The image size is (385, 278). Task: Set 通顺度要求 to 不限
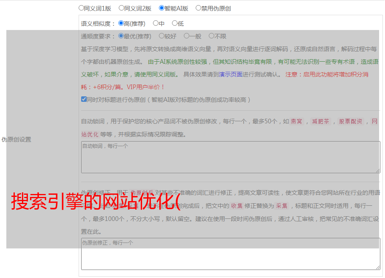211,36
